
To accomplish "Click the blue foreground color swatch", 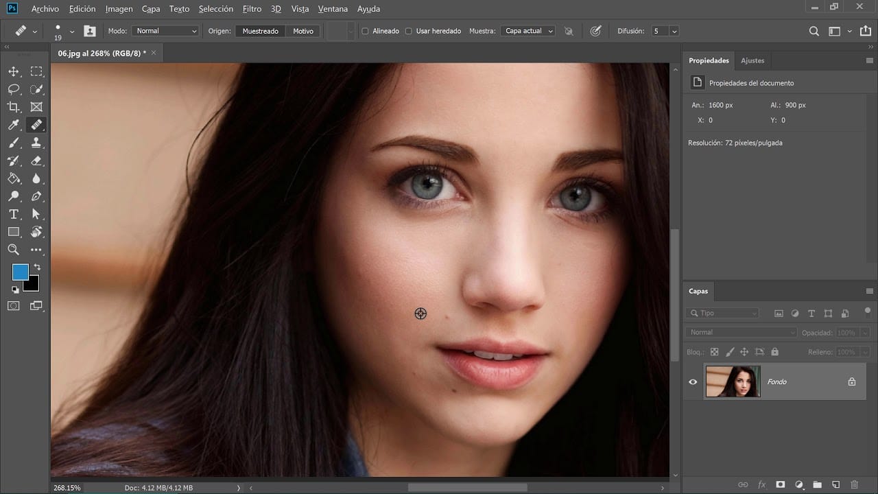I will 19,272.
